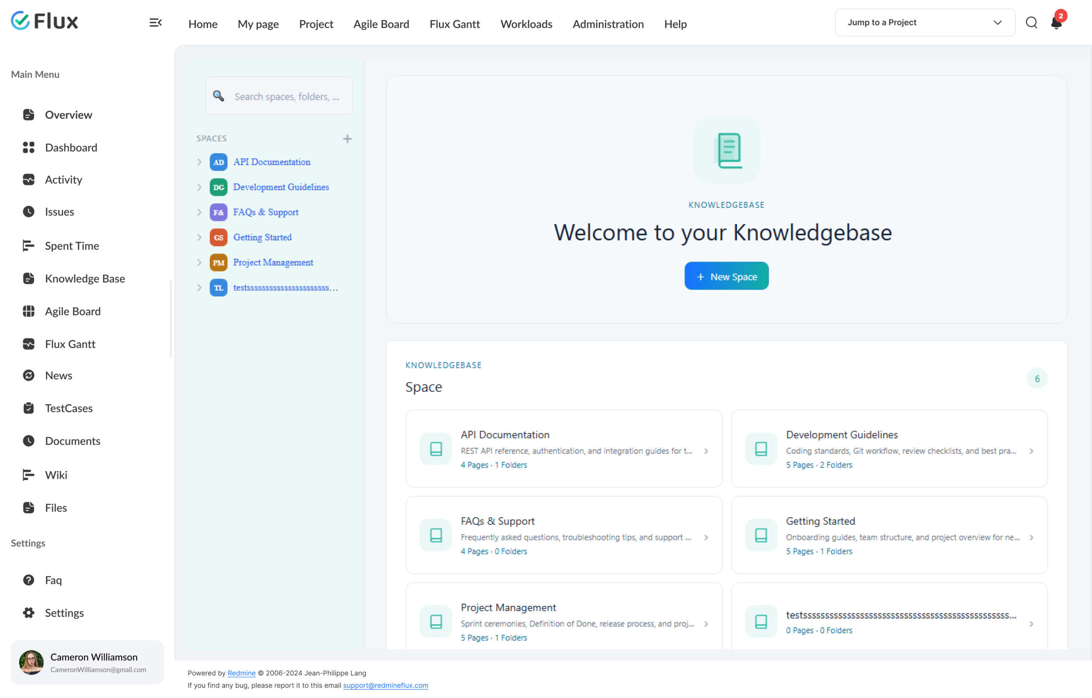This screenshot has height=698, width=1092.
Task: Click the Wiki sidebar icon
Action: click(29, 475)
